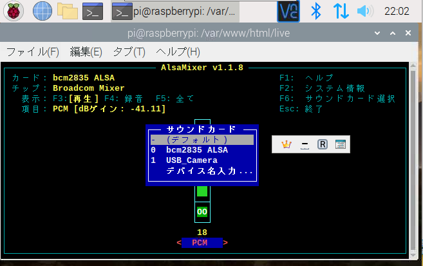Image resolution: width=423 pixels, height=266 pixels.
Task: Click the F3:[再生] playback view label
Action: [x=76, y=99]
